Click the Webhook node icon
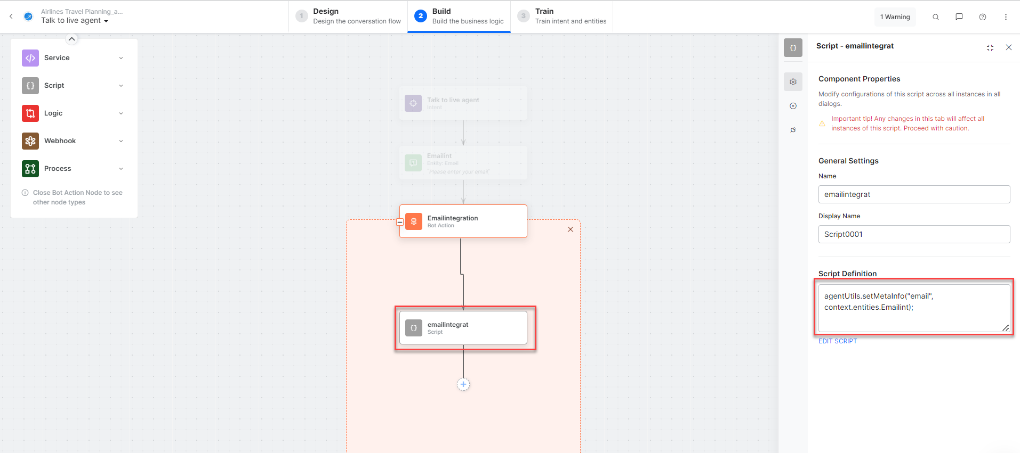 [x=30, y=141]
